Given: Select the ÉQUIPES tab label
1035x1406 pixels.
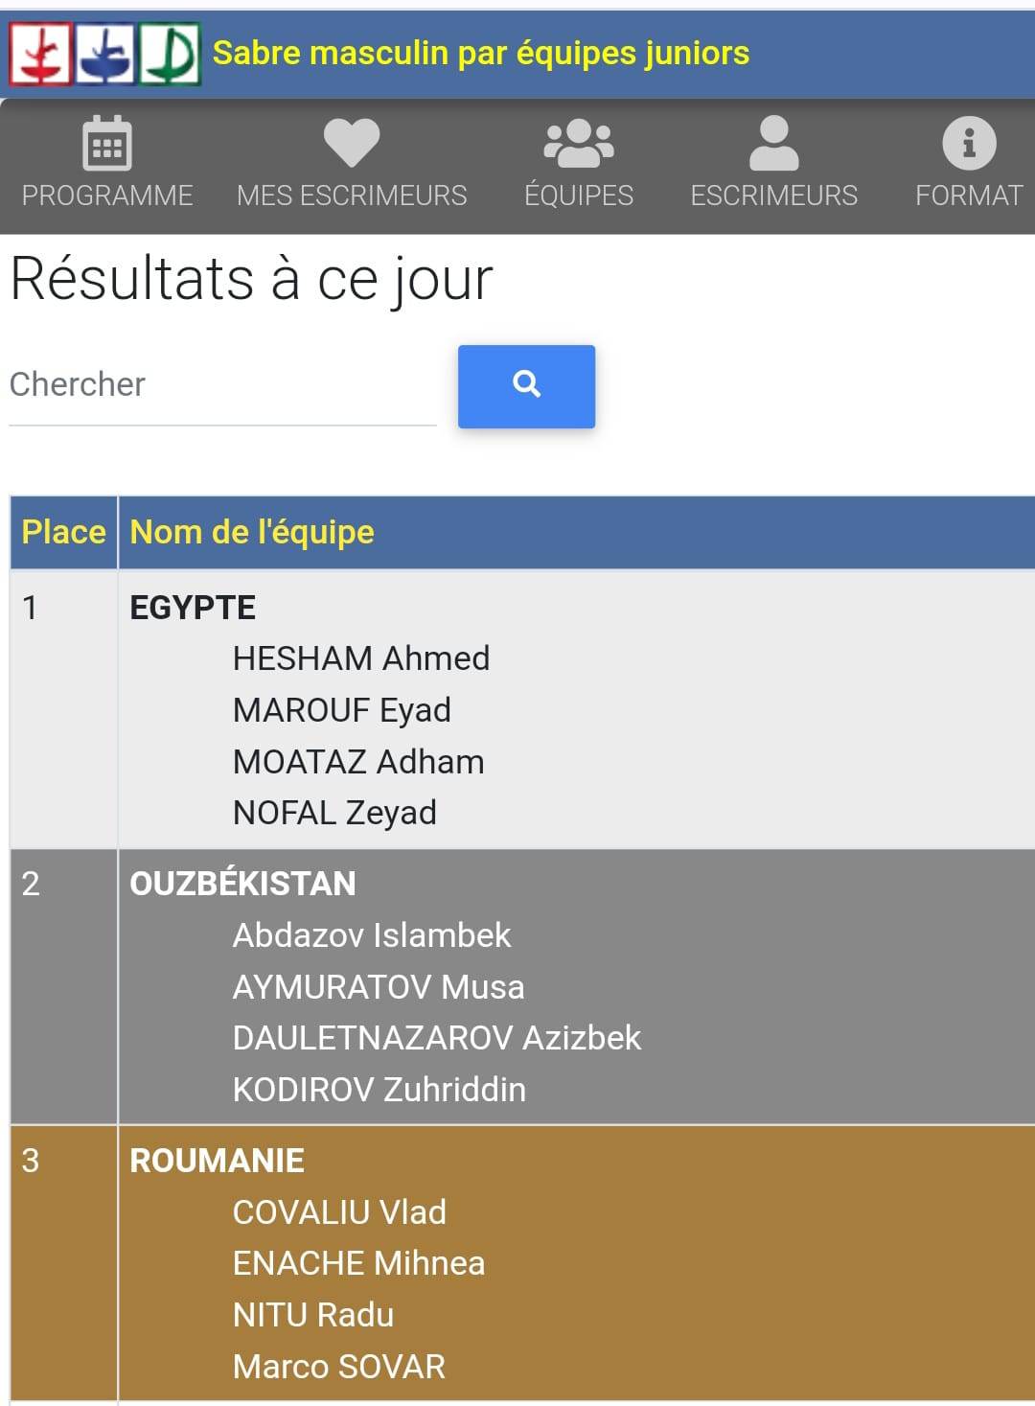Looking at the screenshot, I should (x=579, y=196).
